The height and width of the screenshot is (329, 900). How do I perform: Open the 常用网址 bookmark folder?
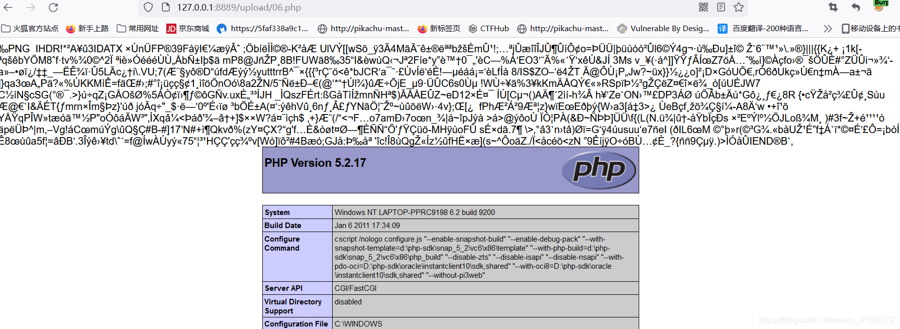pyautogui.click(x=138, y=29)
